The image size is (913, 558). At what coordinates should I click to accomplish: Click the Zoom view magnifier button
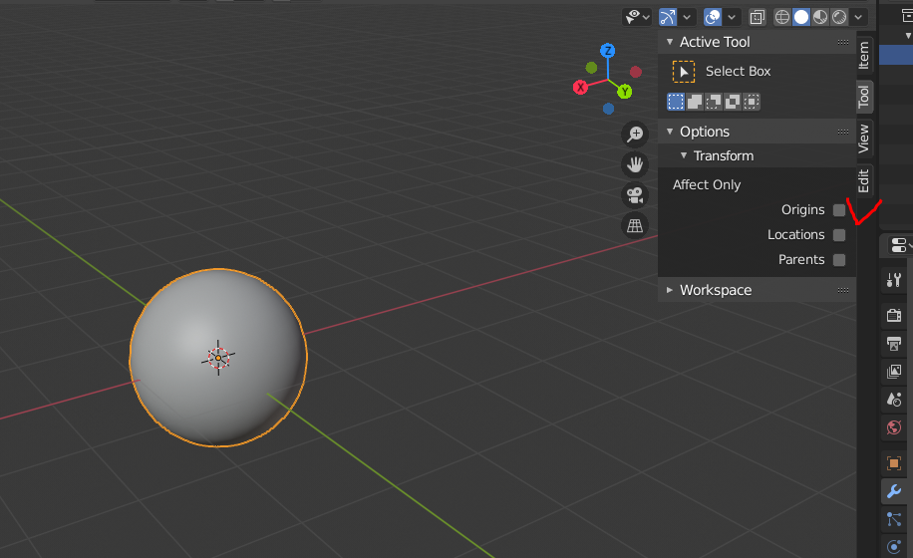click(635, 135)
